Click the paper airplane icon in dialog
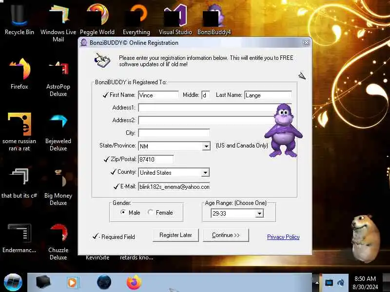390x292 pixels. (x=302, y=76)
